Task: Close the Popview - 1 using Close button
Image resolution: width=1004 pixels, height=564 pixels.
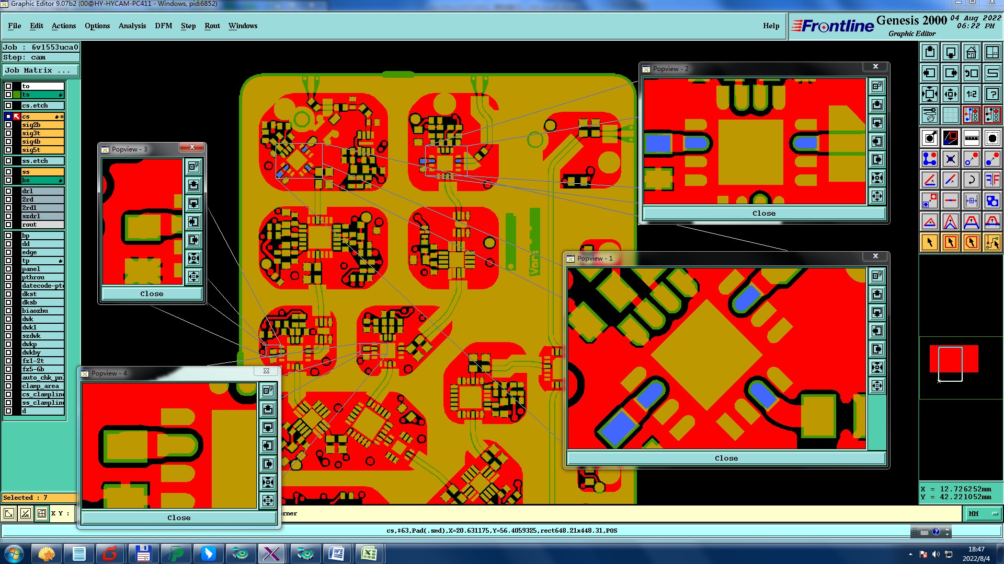Action: 726,458
